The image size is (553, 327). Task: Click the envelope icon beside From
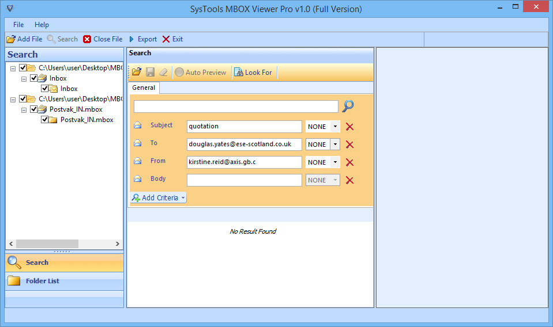pyautogui.click(x=138, y=161)
